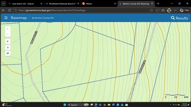
Task: Open the taskbar clock and date
Action: [184, 105]
